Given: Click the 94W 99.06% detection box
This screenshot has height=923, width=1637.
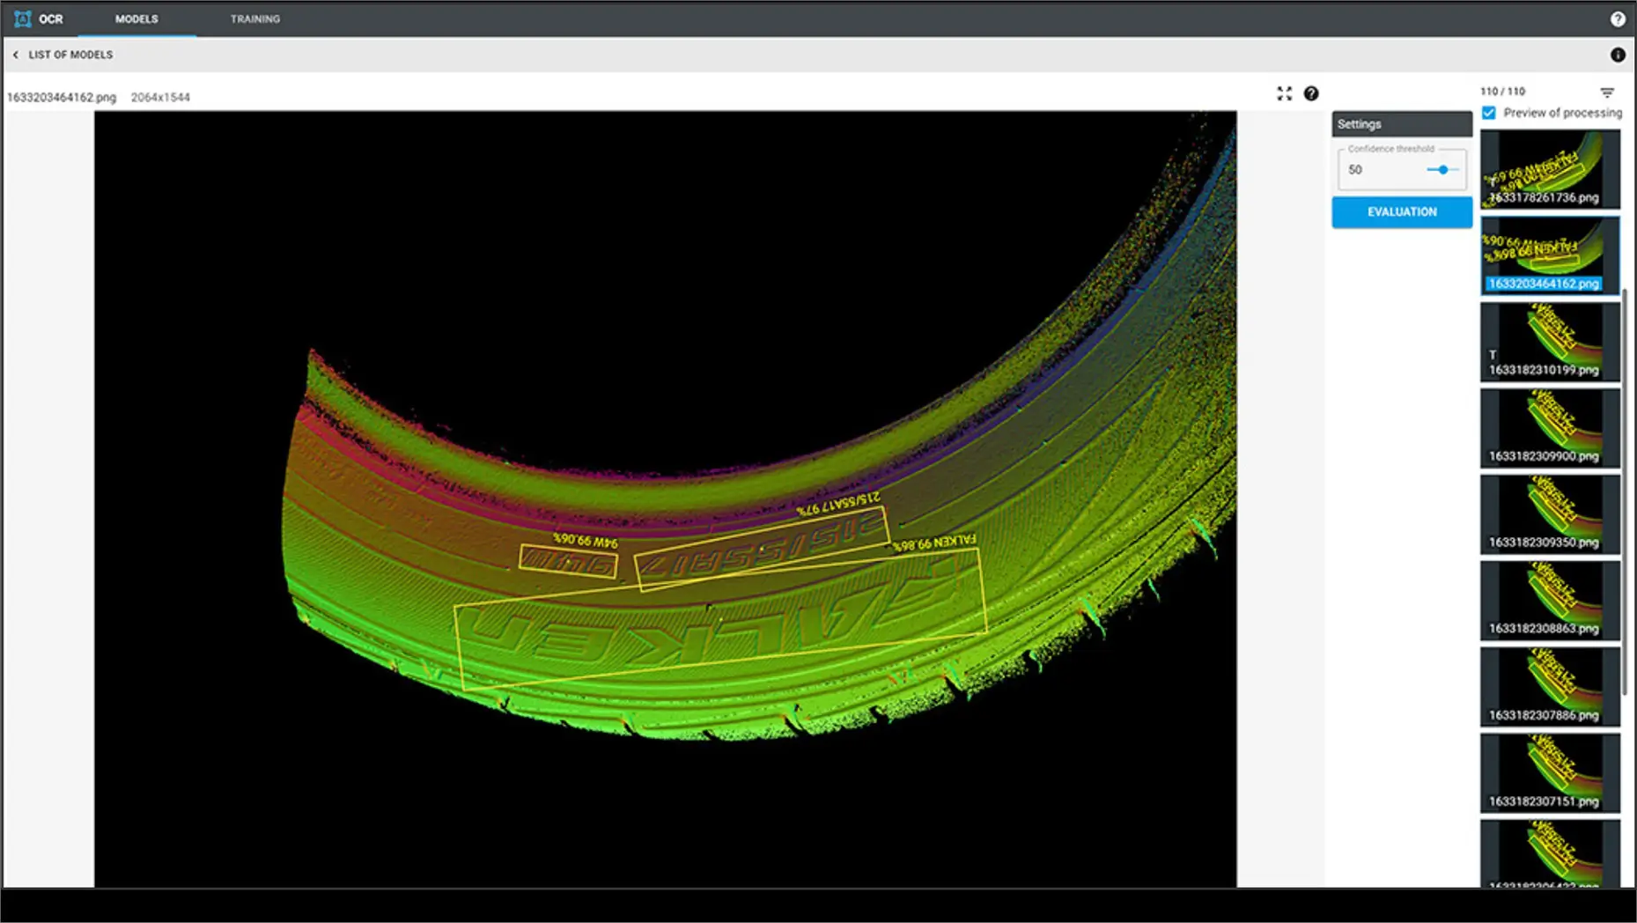Looking at the screenshot, I should (568, 561).
